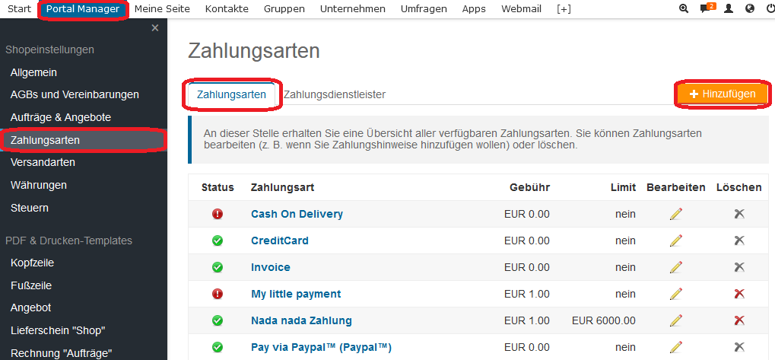Click the pencil icon for Invoice
Screen dimensions: 775x360
click(675, 267)
